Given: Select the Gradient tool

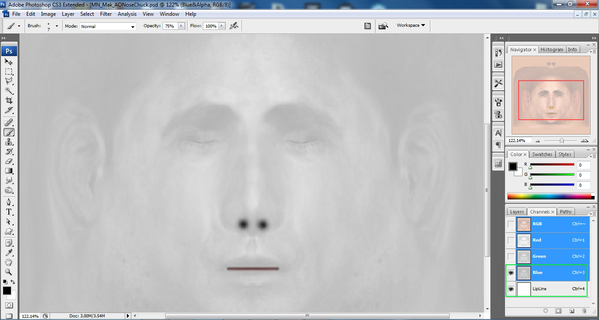Looking at the screenshot, I should click(x=9, y=171).
